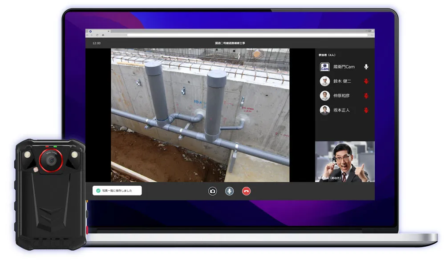The image size is (445, 264).
Task: Click 仲原和彦's muted microphone icon
Action: [x=366, y=96]
